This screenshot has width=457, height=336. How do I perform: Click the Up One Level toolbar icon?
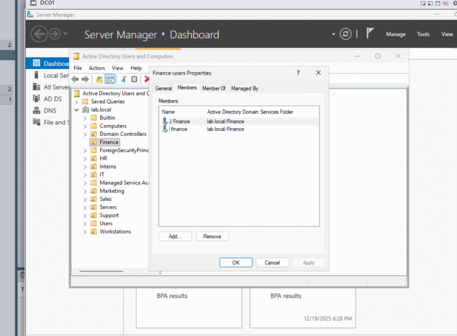[x=99, y=79]
